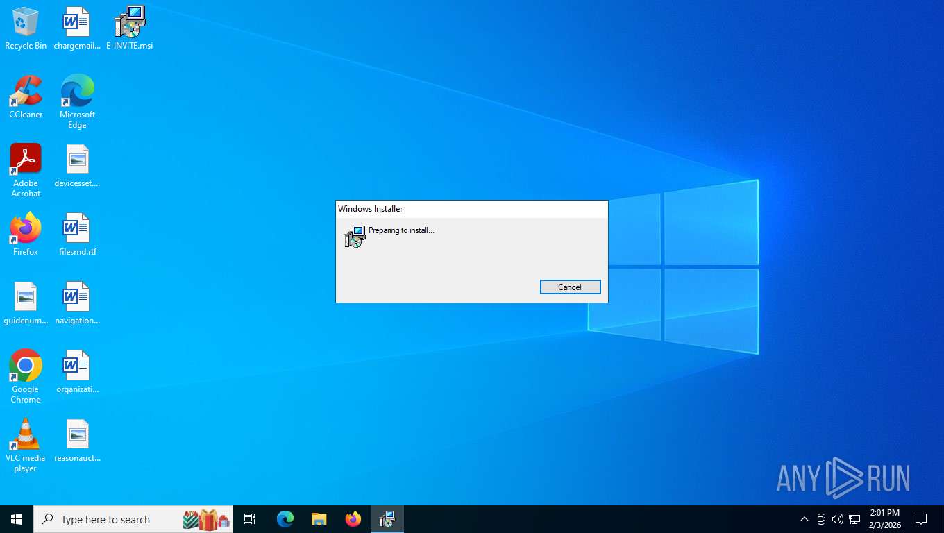Screen dimensions: 944x533
Task: Cancel the Windows Installer preparation
Action: click(570, 287)
